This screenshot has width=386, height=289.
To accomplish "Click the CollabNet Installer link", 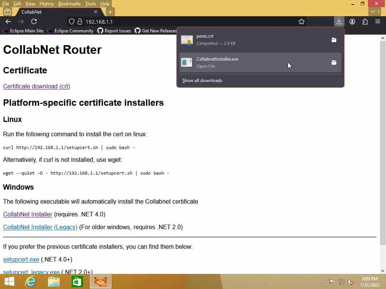I will pyautogui.click(x=28, y=214).
